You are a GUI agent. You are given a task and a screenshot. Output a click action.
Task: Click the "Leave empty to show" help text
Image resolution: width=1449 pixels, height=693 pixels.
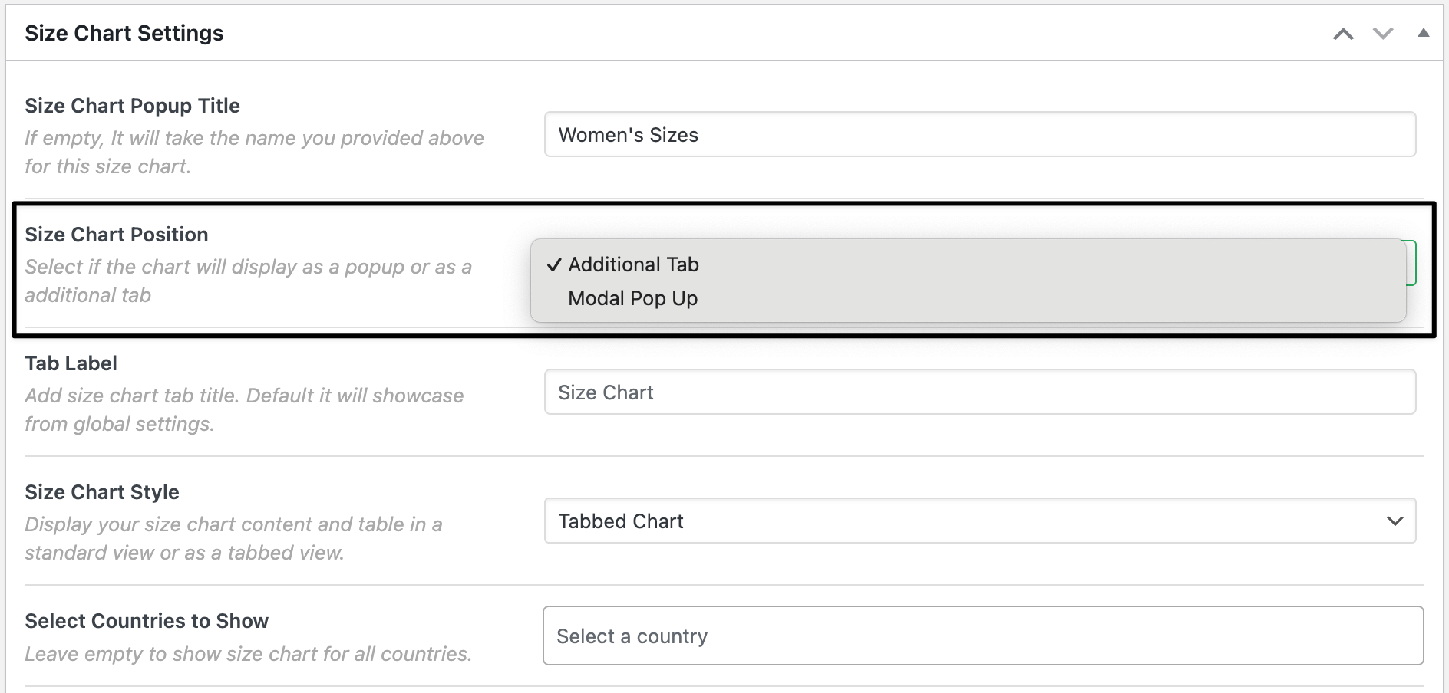(248, 654)
